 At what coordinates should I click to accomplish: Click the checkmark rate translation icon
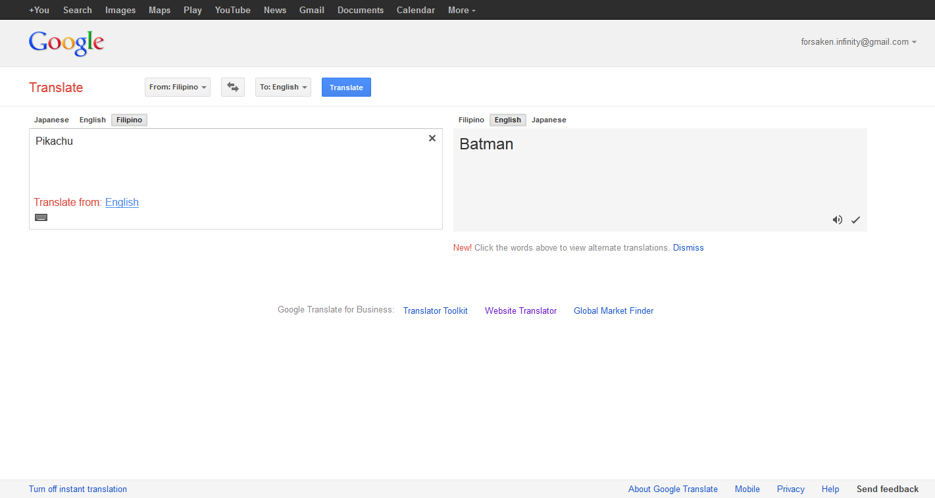855,220
